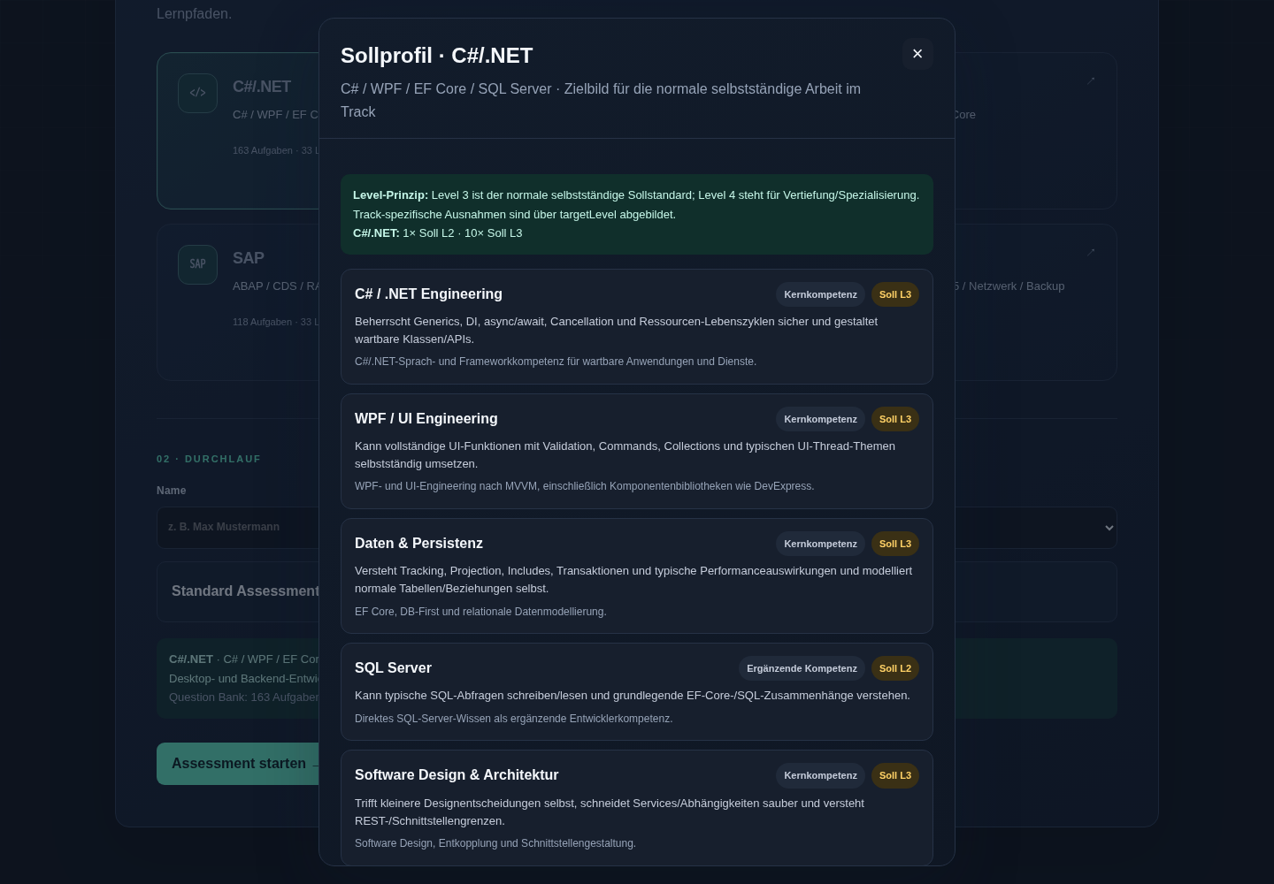The height and width of the screenshot is (884, 1274).
Task: Click the 163 Aufgaben count text
Action: pos(263,150)
